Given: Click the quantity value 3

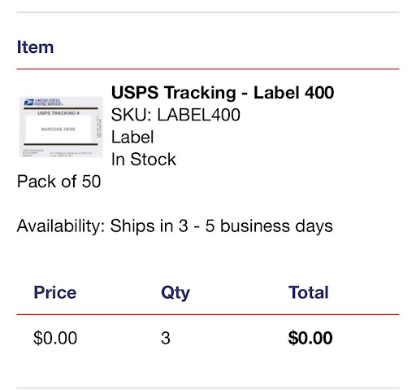Looking at the screenshot, I should (x=166, y=338).
